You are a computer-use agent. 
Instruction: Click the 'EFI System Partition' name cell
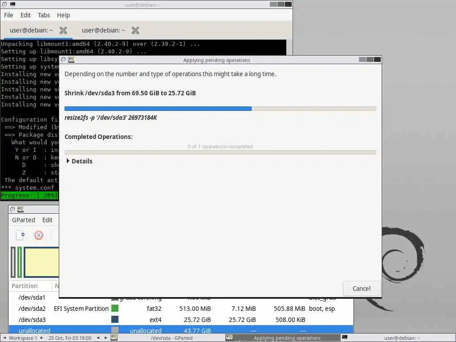click(81, 309)
